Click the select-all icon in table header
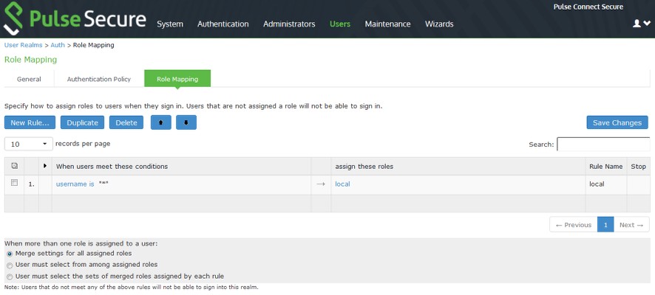655x295 pixels. (x=14, y=167)
